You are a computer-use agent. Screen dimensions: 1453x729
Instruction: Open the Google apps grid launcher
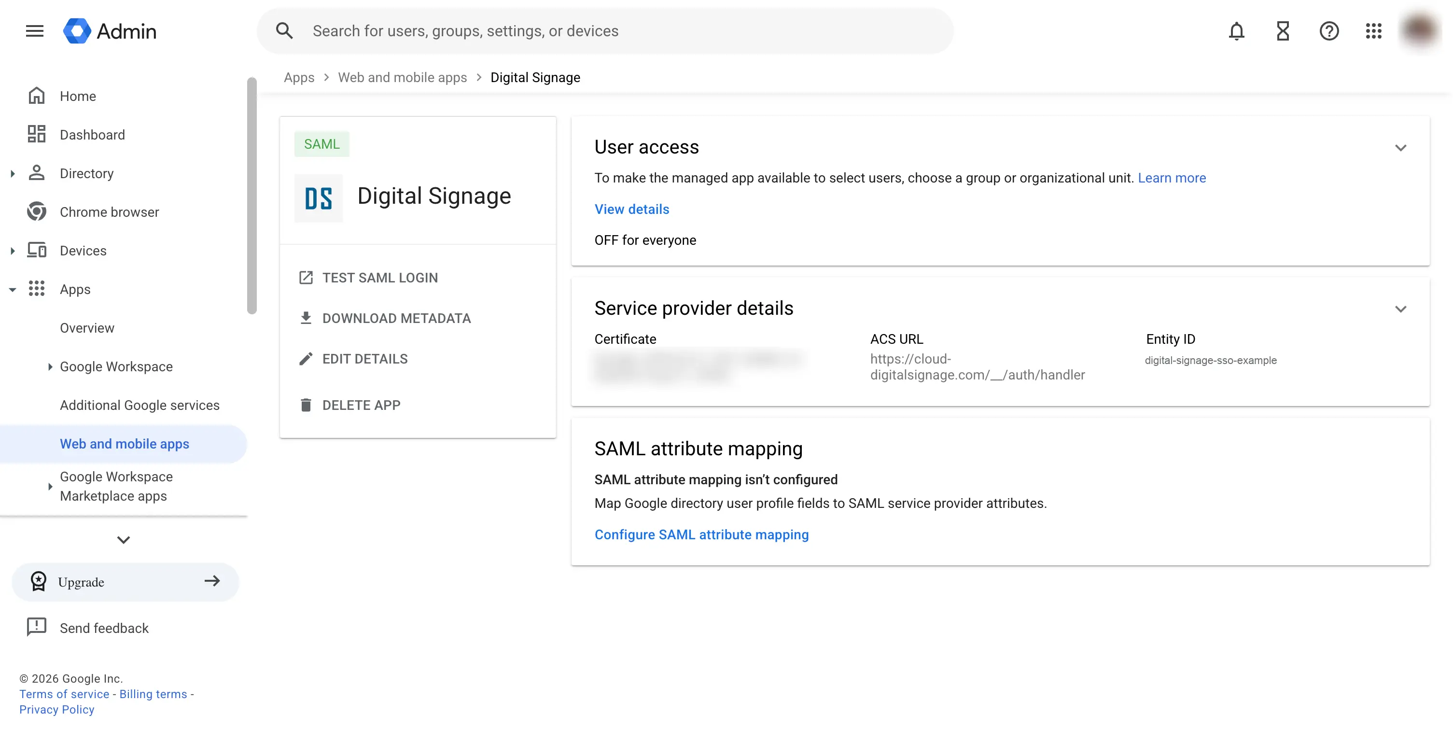pos(1373,31)
